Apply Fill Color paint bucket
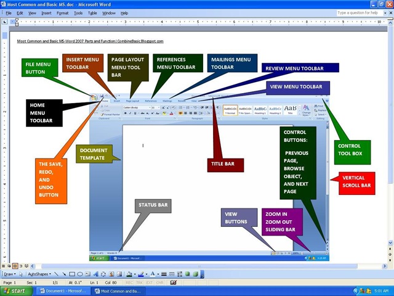This screenshot has height=296, width=394. [x=129, y=274]
